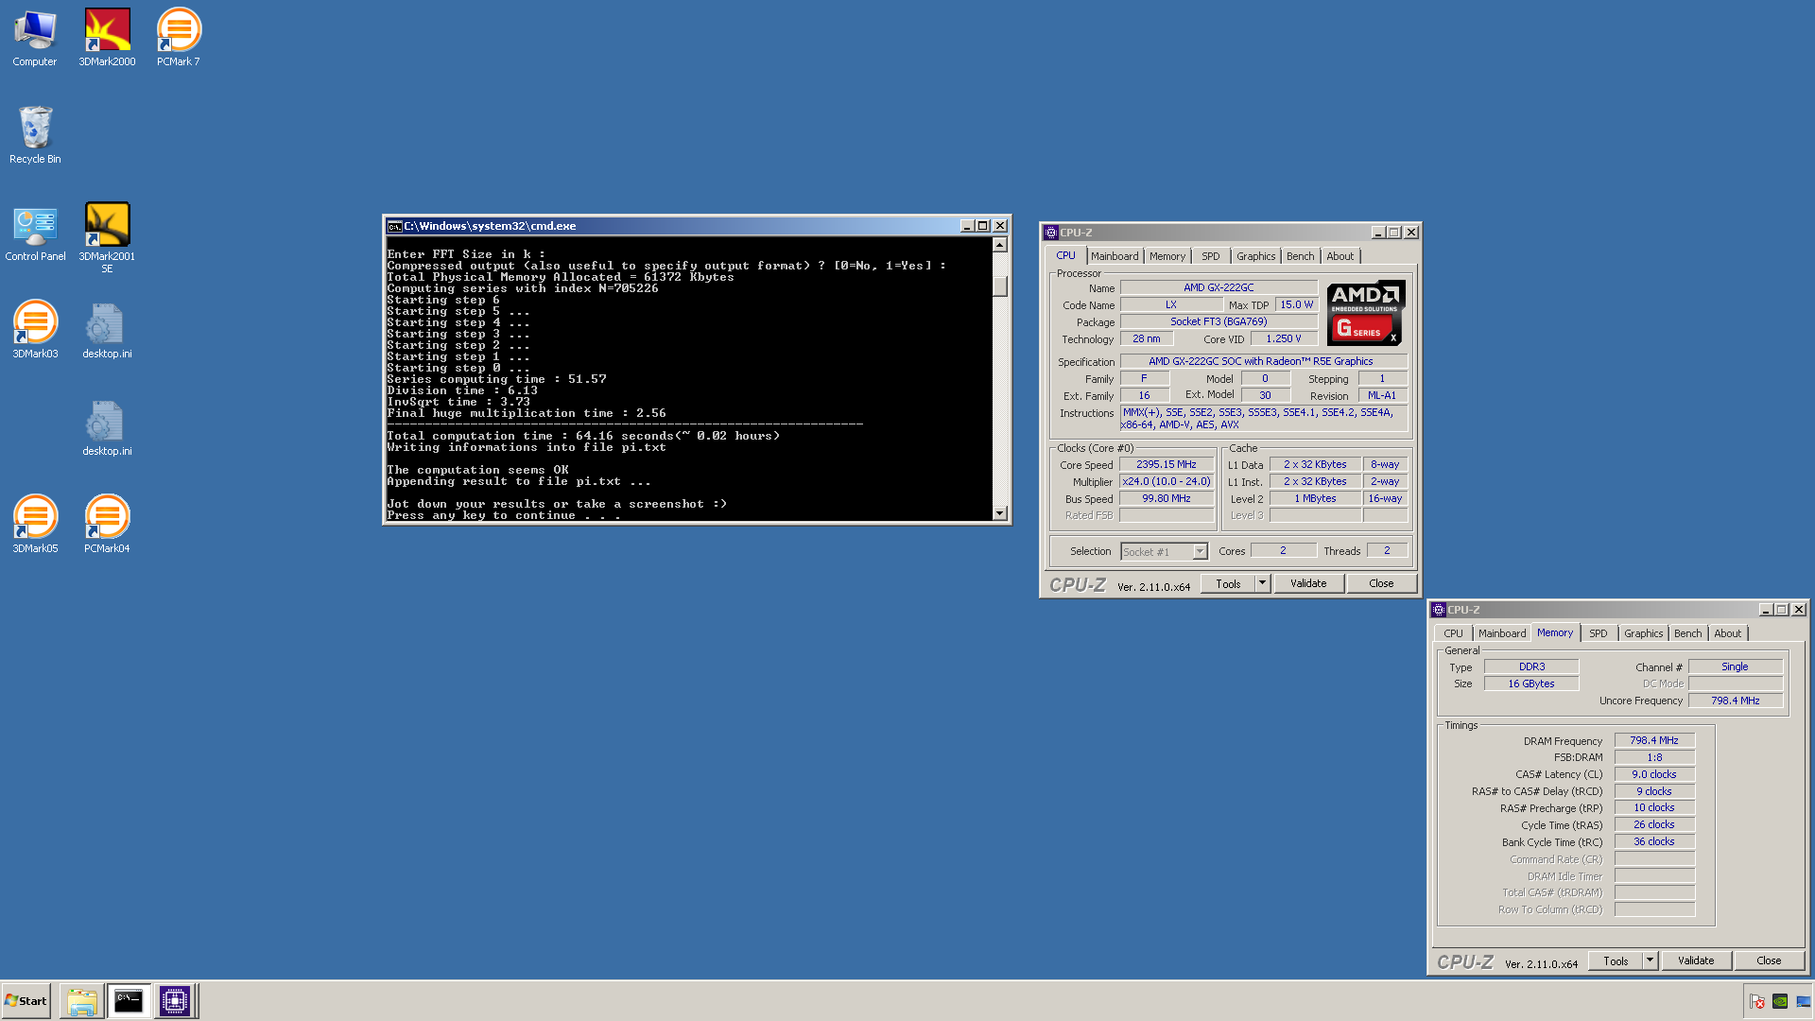
Task: Switch to the Graphics tab in CPU-Z Memory window
Action: pos(1643,633)
